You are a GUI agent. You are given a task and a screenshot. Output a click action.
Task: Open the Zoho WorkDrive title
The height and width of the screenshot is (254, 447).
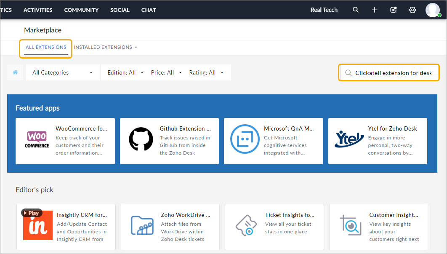coord(186,215)
